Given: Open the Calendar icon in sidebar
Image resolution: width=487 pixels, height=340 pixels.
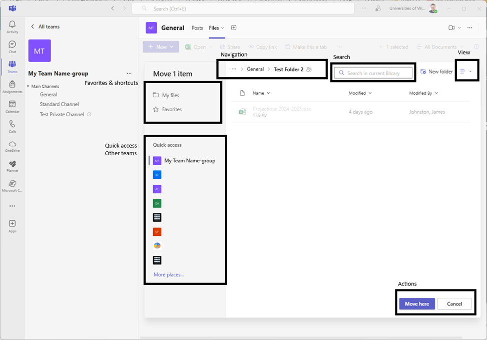Looking at the screenshot, I should (12, 106).
